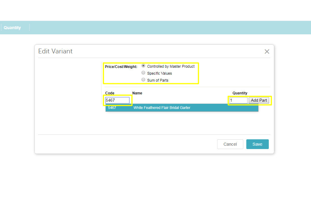The image size is (311, 207).
Task: Pick White Feathered Flair Bridal Garter suggestion
Action: pos(162,108)
